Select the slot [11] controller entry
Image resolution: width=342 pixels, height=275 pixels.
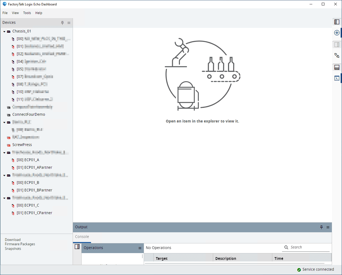tap(35, 99)
